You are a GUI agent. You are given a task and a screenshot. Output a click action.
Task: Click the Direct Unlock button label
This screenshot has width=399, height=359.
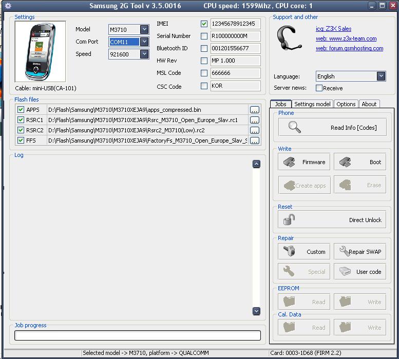coord(365,220)
